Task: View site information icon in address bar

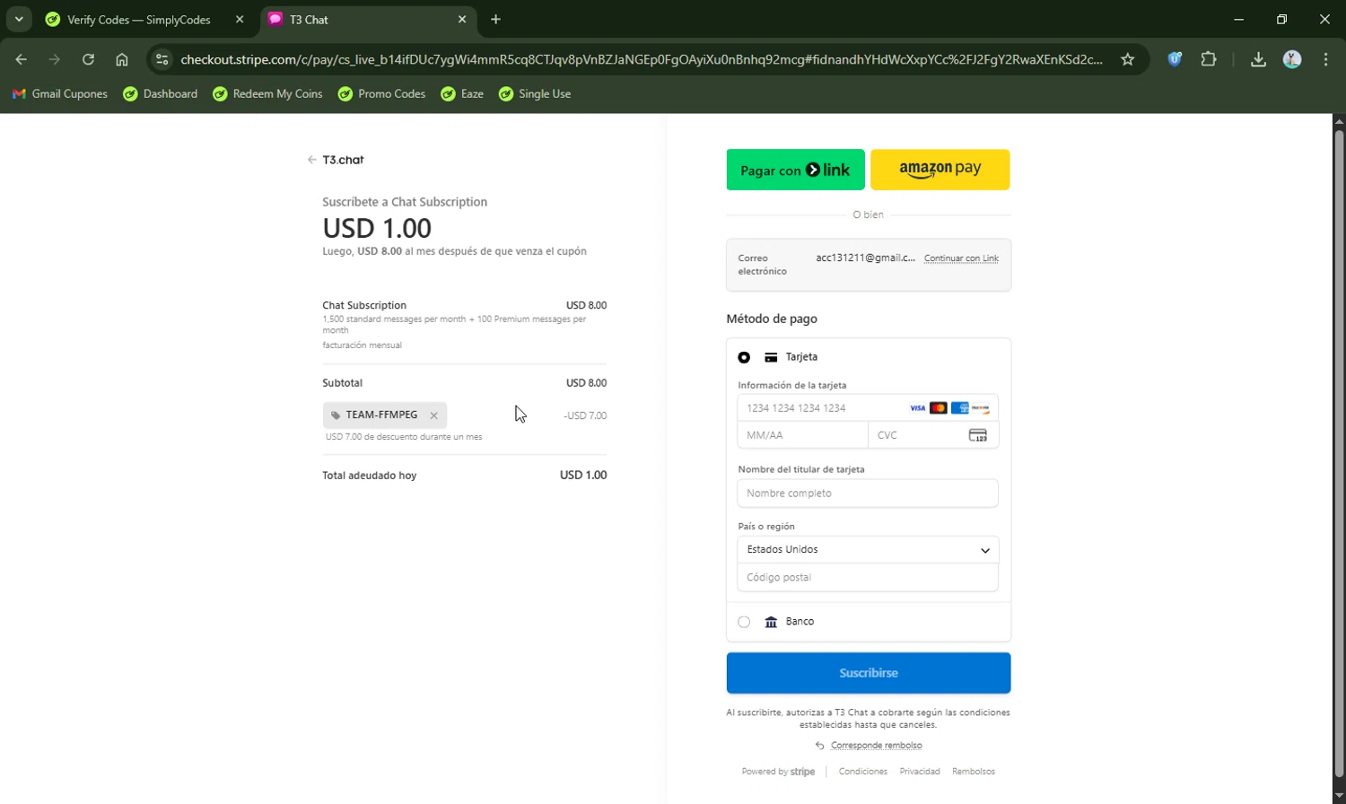Action: click(162, 59)
